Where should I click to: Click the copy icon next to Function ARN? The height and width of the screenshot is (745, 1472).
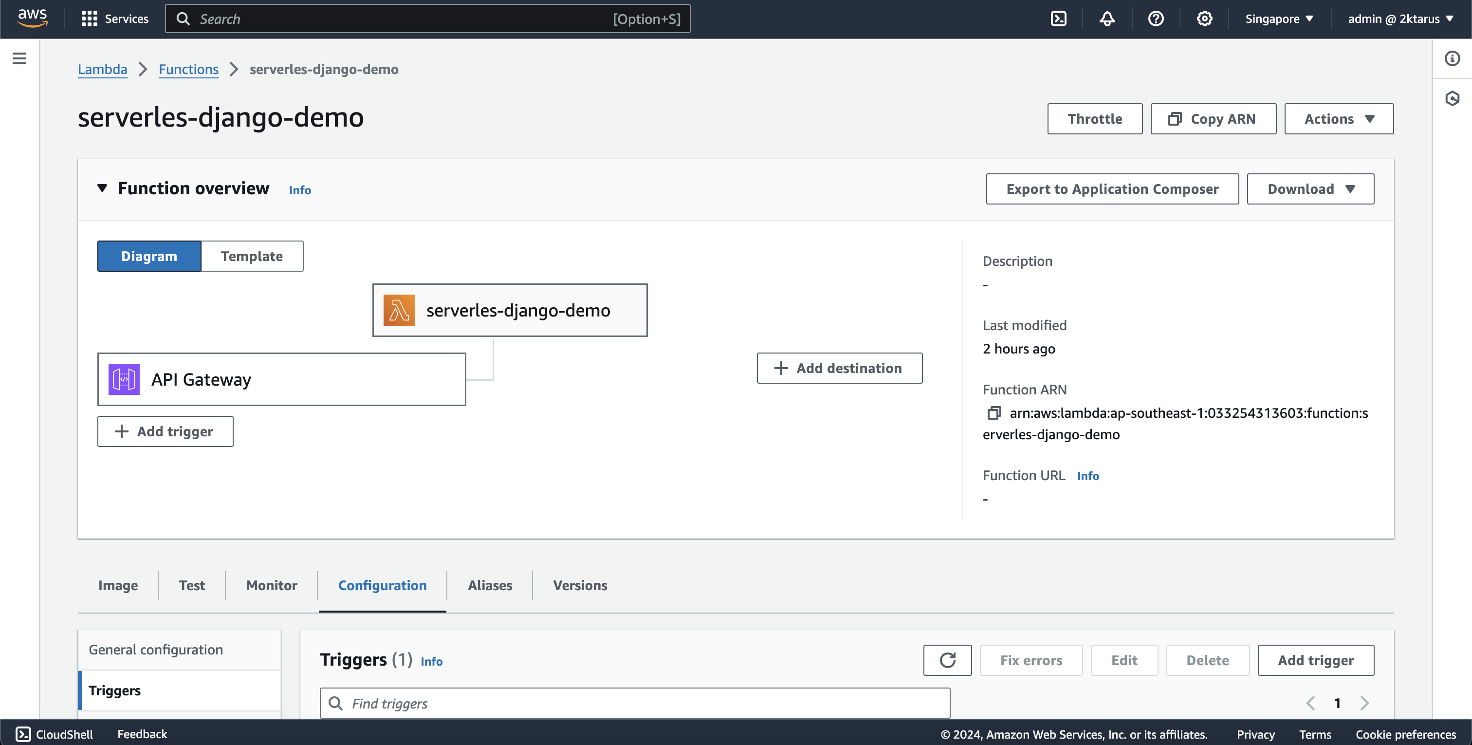[994, 413]
